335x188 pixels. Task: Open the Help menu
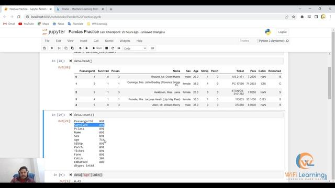[x=139, y=41]
